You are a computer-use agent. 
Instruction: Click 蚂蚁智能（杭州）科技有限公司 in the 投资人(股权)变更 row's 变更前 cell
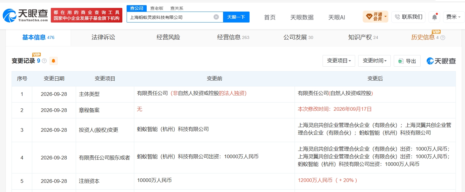(x=173, y=129)
